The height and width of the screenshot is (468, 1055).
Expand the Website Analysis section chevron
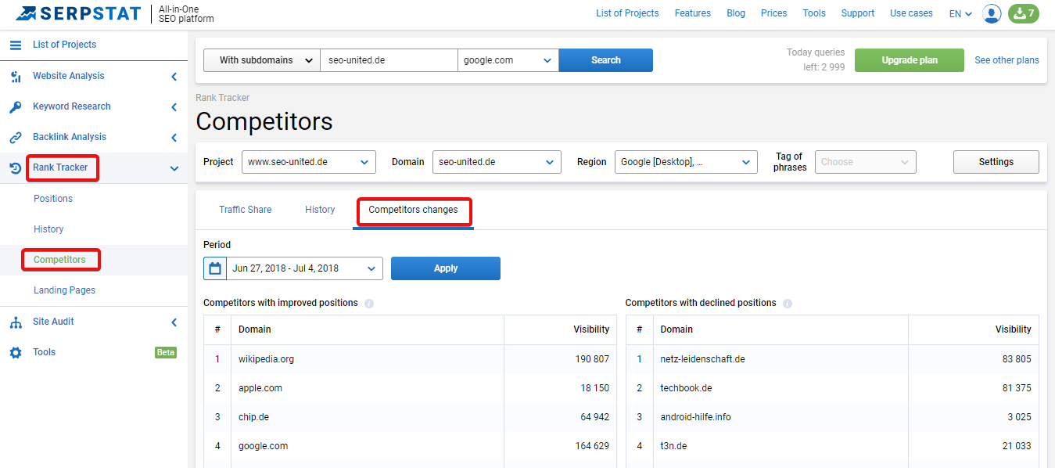click(174, 77)
